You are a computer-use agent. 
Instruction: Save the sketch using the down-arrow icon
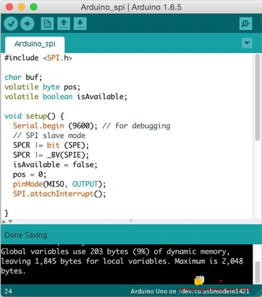80,24
